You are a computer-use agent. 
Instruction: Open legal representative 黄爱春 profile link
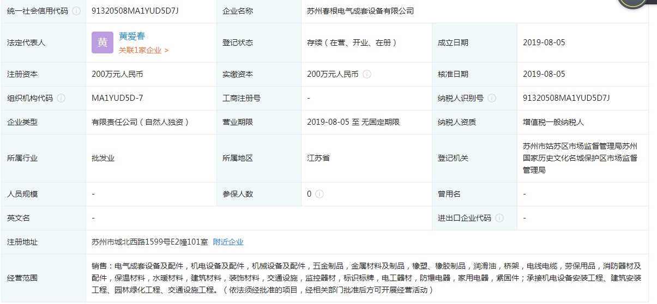pos(132,37)
